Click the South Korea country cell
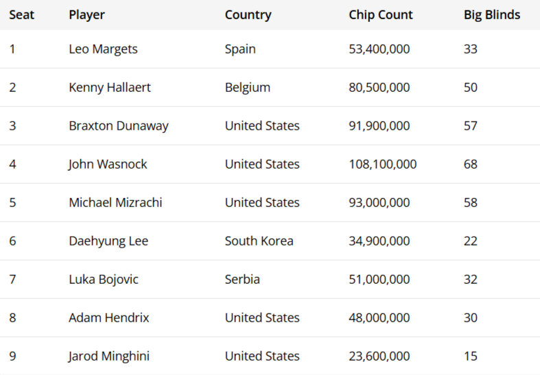The width and height of the screenshot is (540, 375). coord(259,241)
